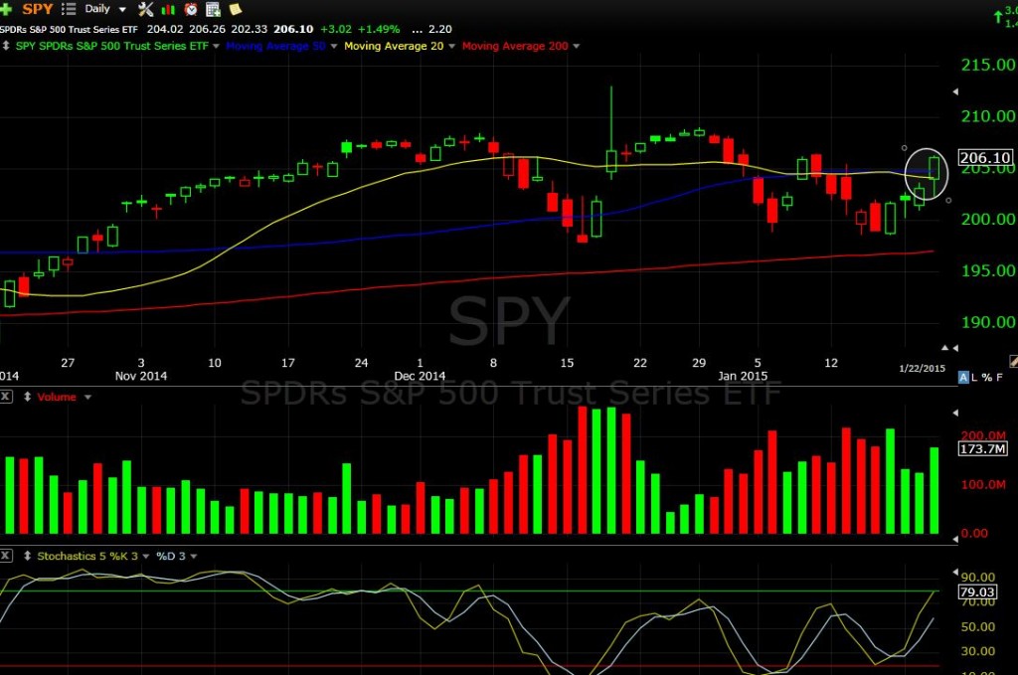Click the Stochastics 5 %K 3 label

(87, 556)
